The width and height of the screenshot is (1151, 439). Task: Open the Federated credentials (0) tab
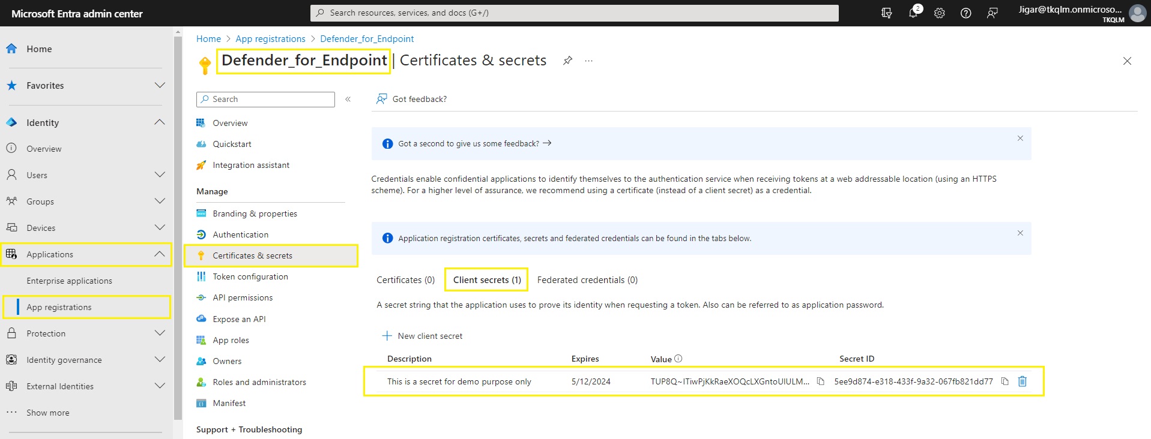[587, 280]
